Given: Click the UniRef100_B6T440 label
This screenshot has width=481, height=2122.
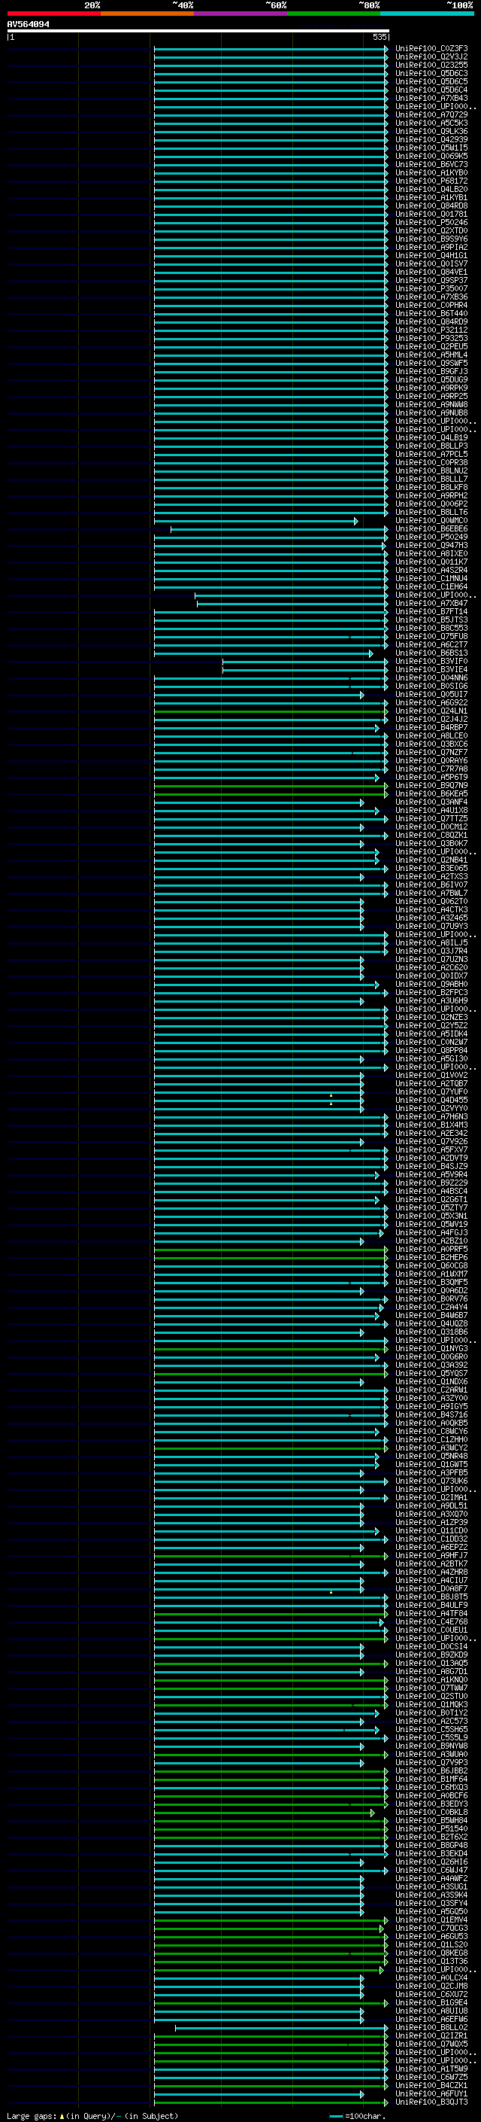Looking at the screenshot, I should coord(431,313).
